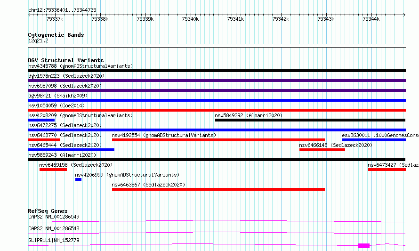The height and width of the screenshot is (251, 419).
Task: Click the 75339k ruler tick label
Action: coord(145,19)
